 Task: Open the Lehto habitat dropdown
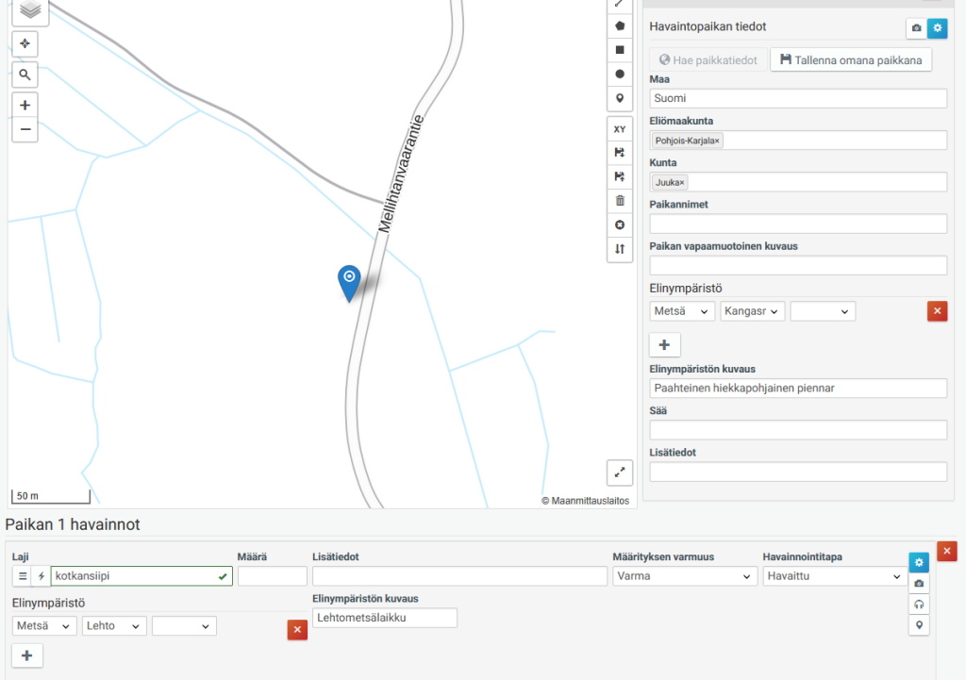tap(114, 626)
